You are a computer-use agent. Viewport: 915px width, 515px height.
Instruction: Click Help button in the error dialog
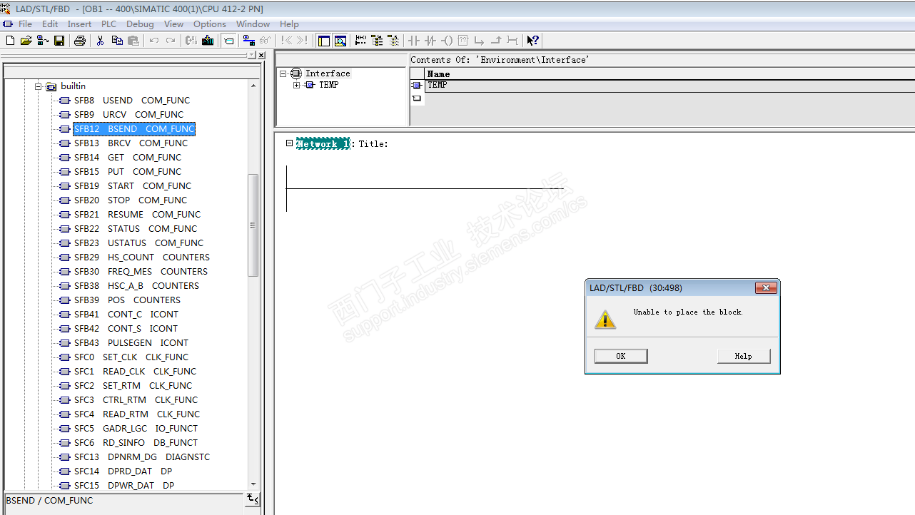pos(744,356)
